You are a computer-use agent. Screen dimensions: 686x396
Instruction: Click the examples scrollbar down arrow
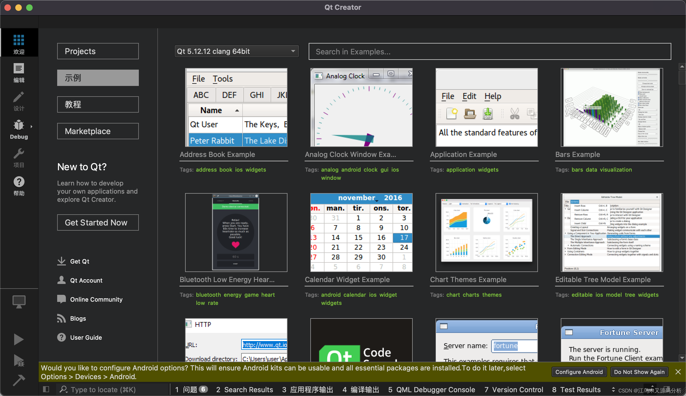(x=682, y=358)
